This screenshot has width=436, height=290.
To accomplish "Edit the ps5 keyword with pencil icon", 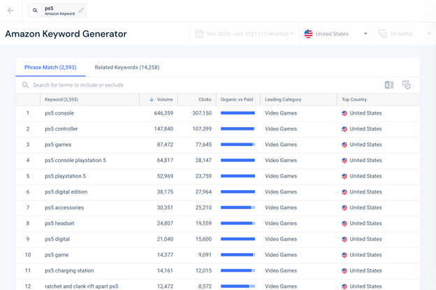I will tap(81, 10).
